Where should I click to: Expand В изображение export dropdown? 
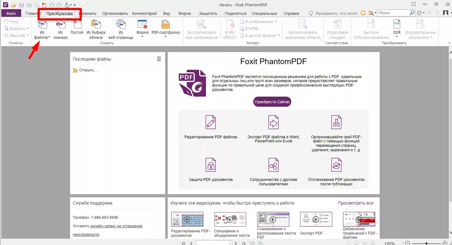[276, 22]
